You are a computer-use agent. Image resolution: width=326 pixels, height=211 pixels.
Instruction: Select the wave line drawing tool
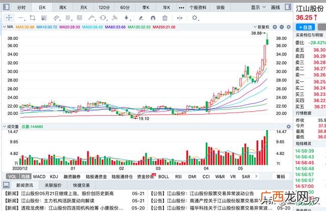[92, 18]
